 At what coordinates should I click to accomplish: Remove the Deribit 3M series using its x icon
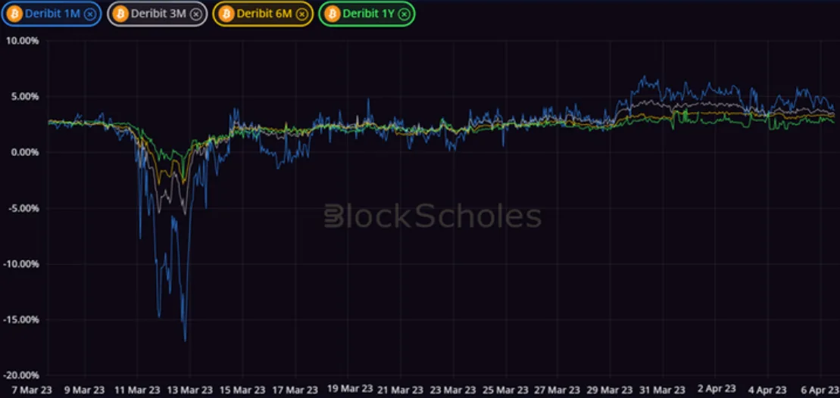(x=196, y=14)
